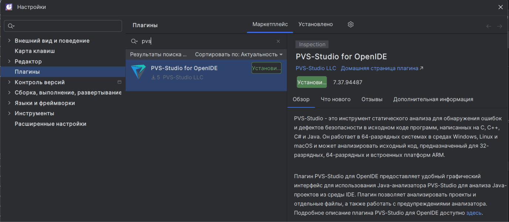509x222 pixels.
Task: Clear the plugin search with X icon
Action: [x=278, y=41]
